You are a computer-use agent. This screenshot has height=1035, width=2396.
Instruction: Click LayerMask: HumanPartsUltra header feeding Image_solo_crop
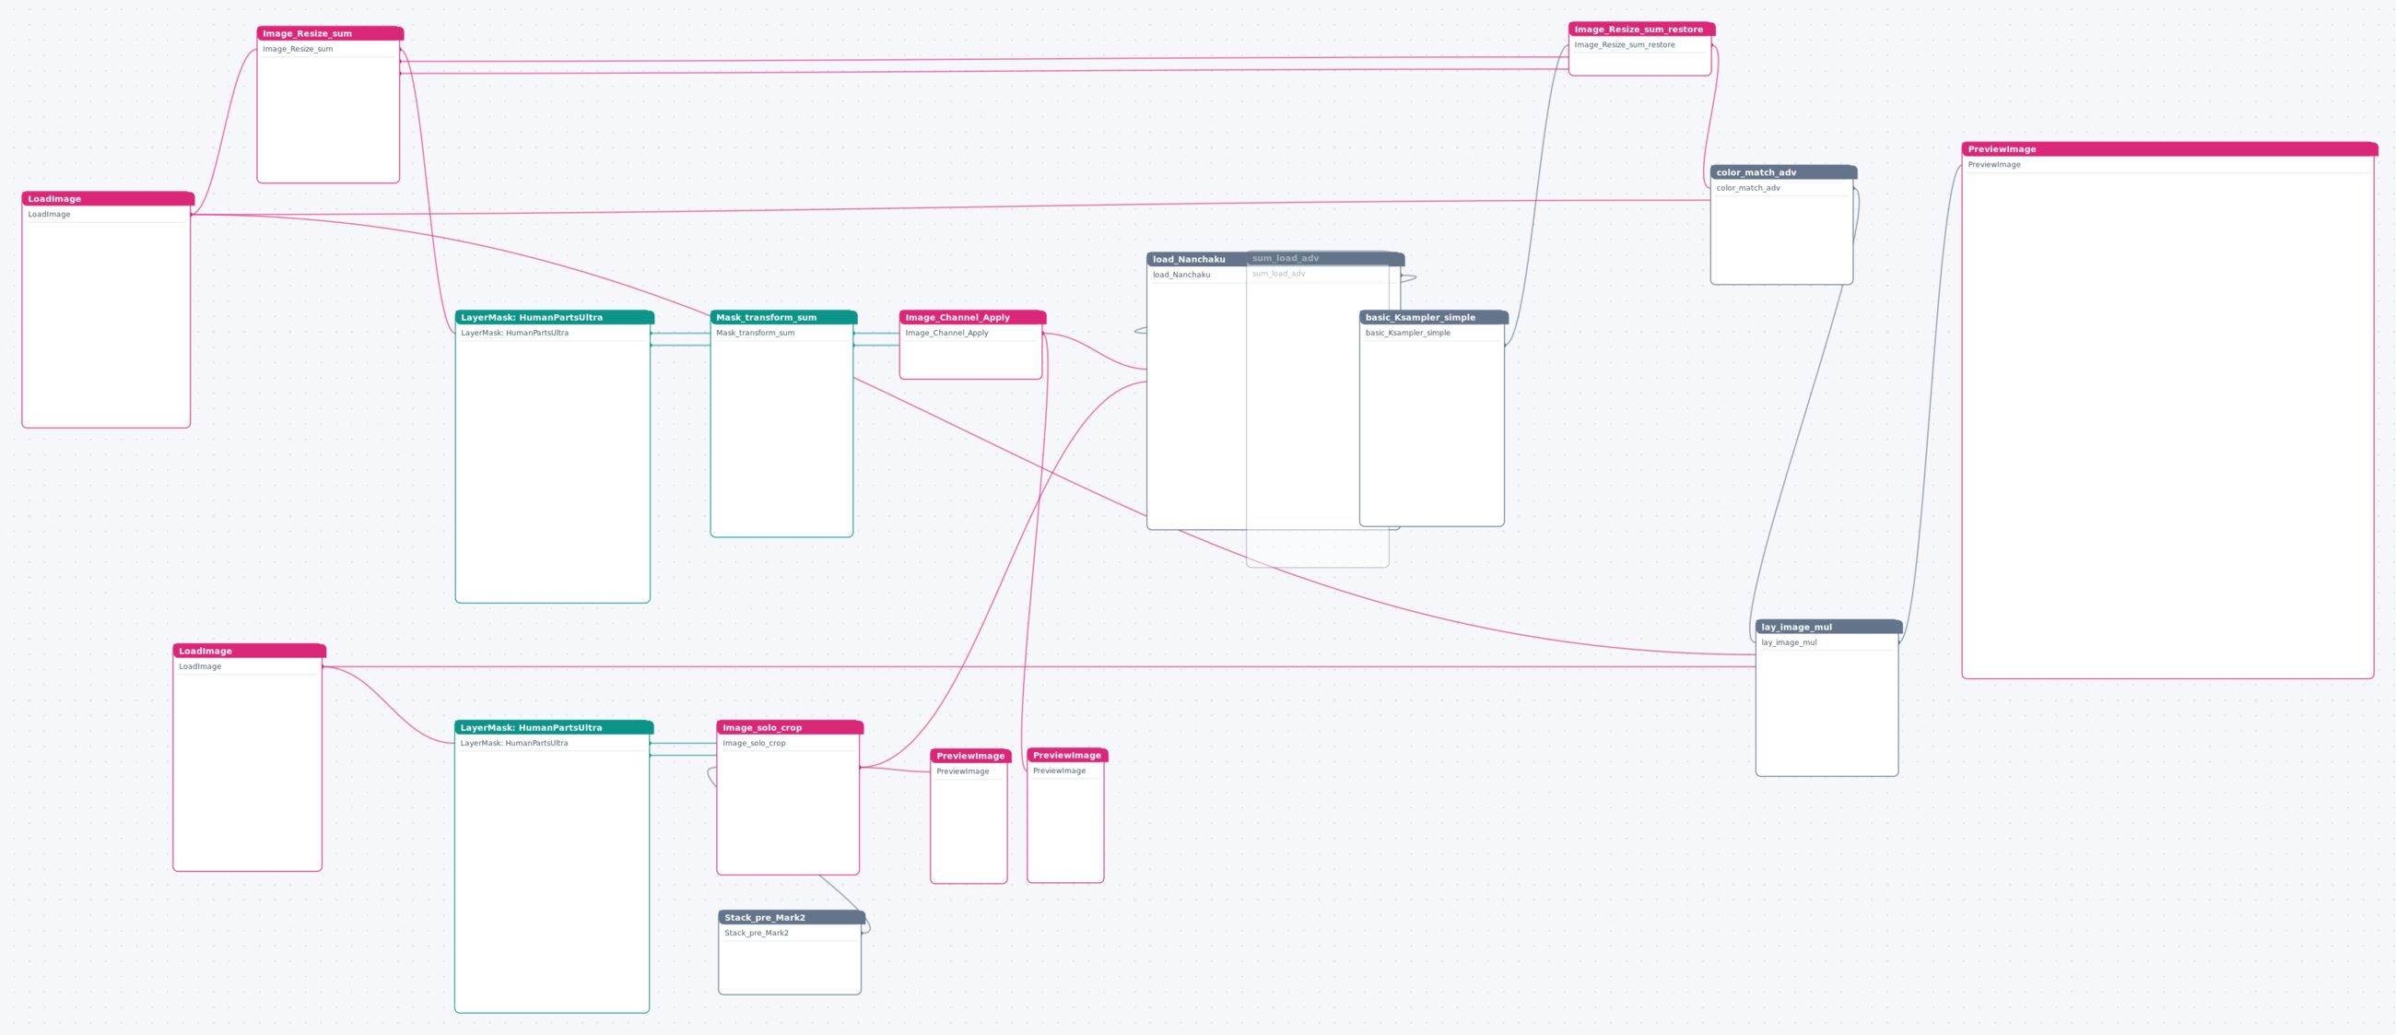tap(554, 727)
